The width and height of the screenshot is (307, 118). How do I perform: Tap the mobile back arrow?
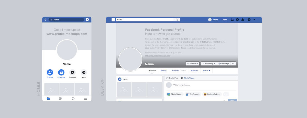[45, 20]
